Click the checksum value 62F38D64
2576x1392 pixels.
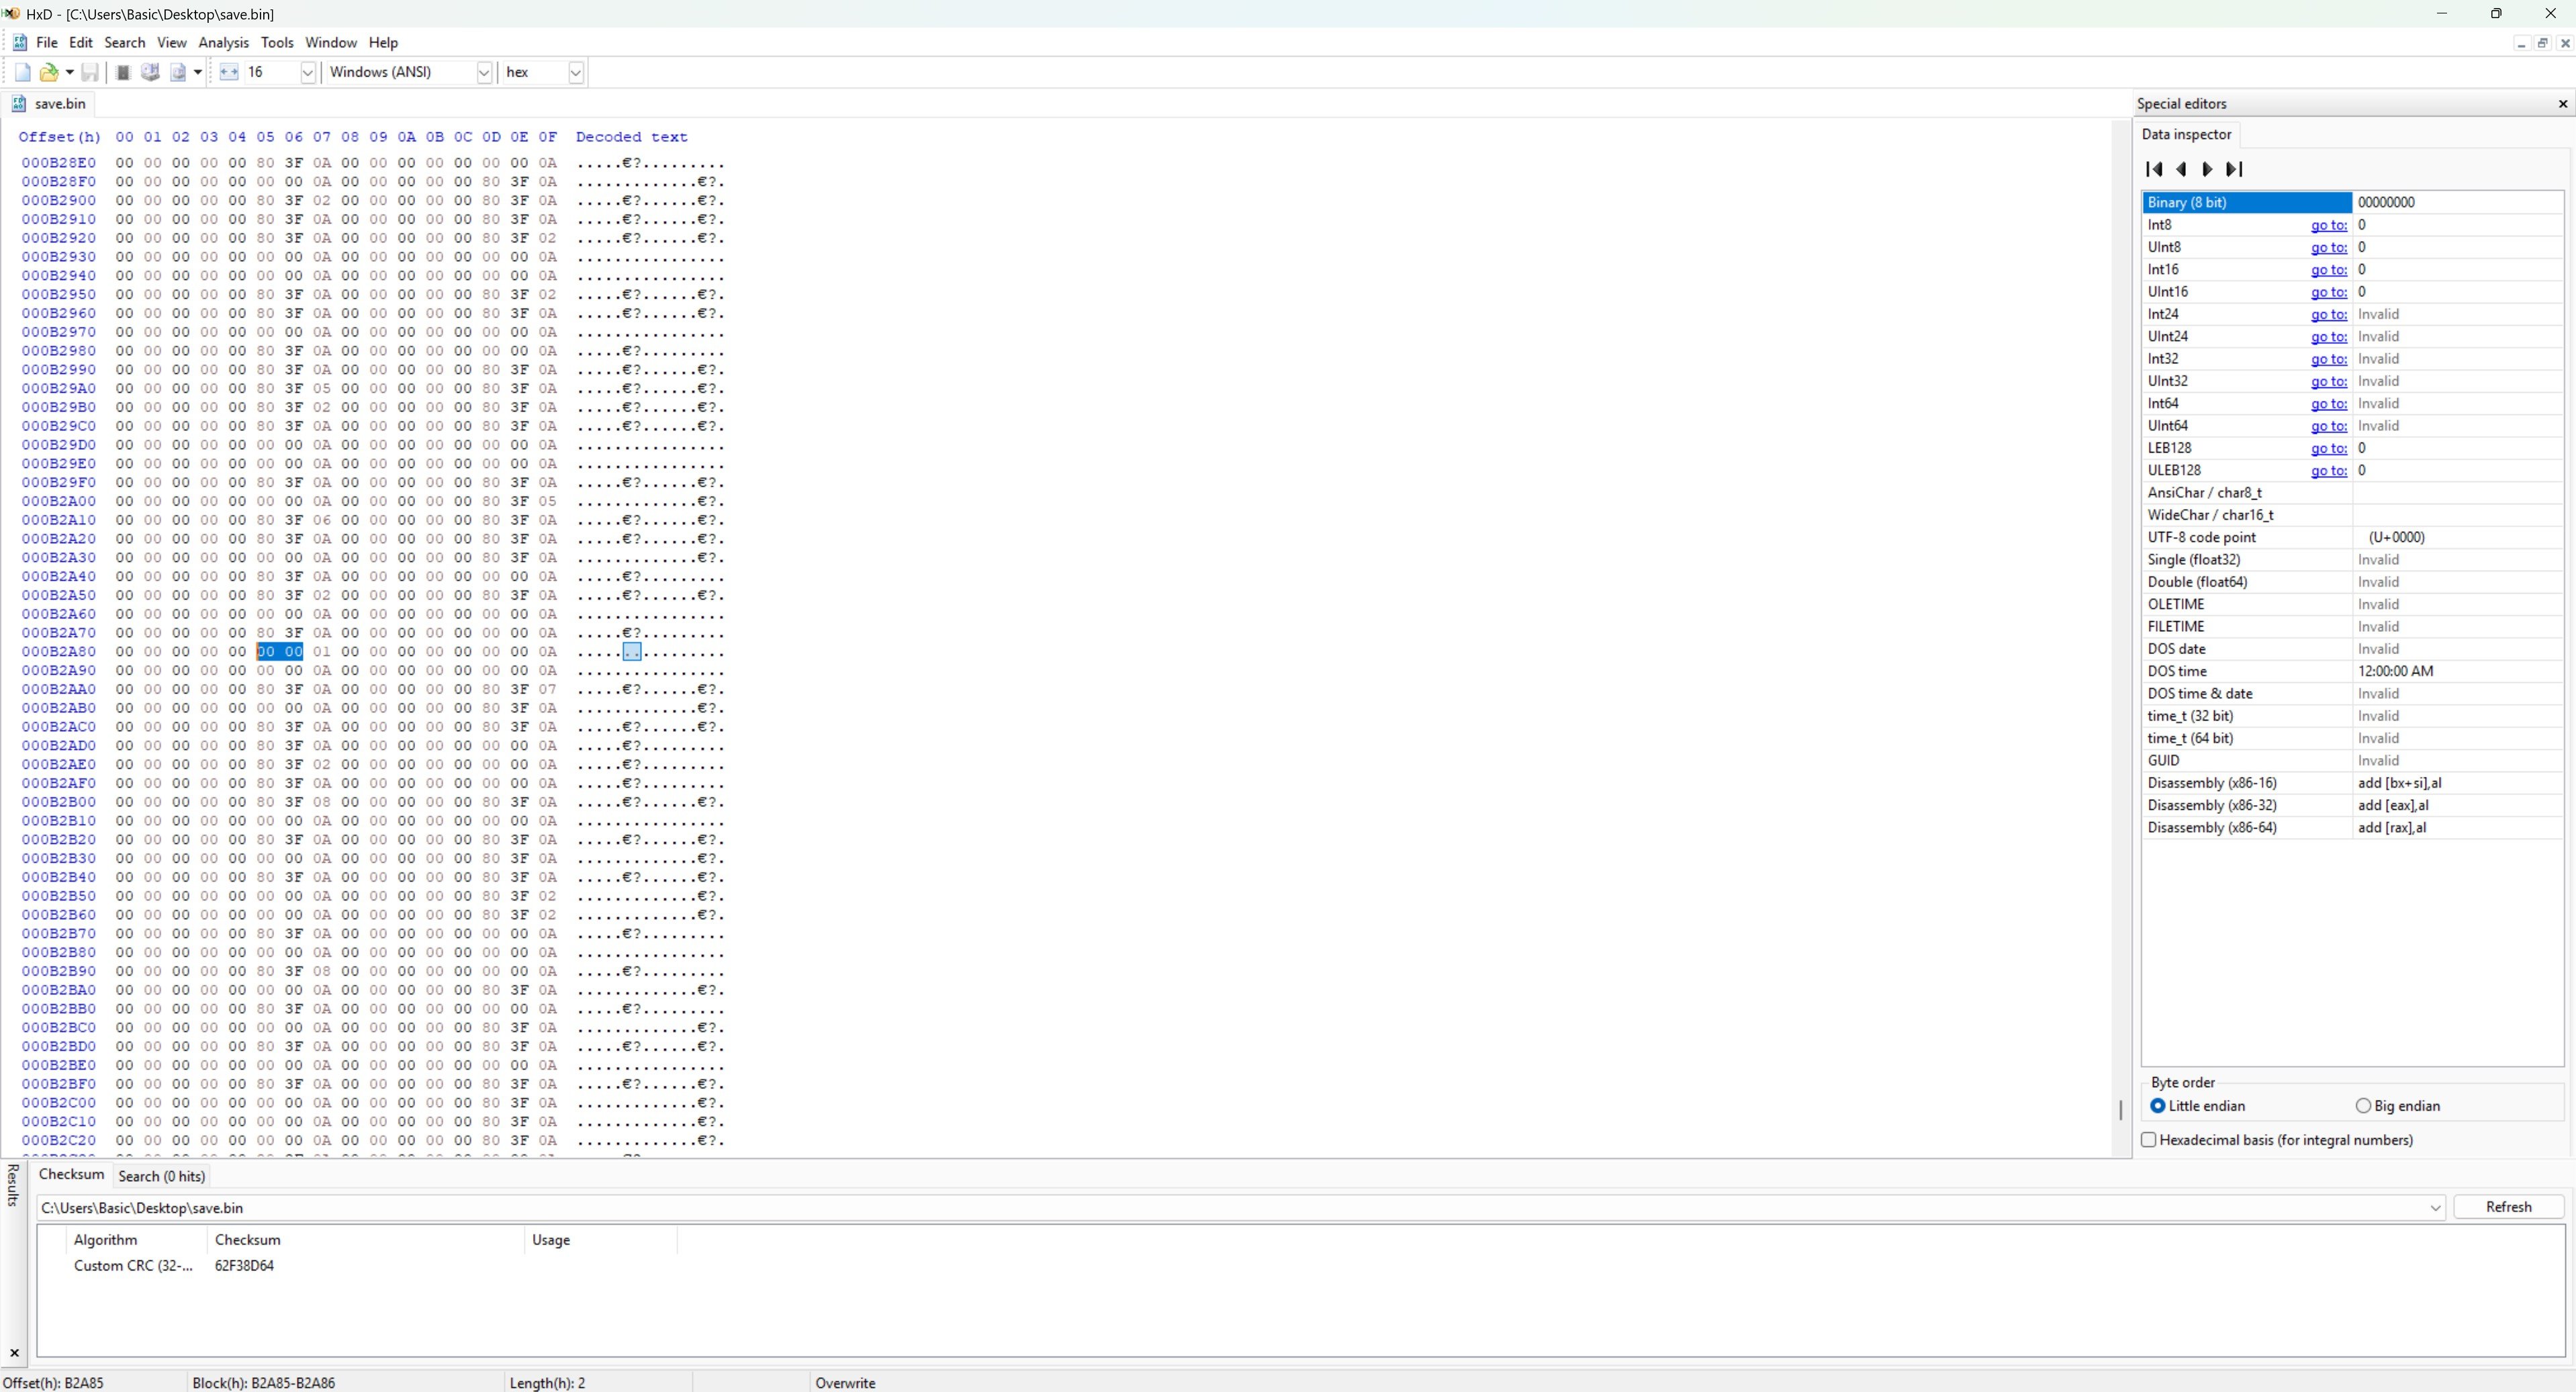pos(244,1266)
